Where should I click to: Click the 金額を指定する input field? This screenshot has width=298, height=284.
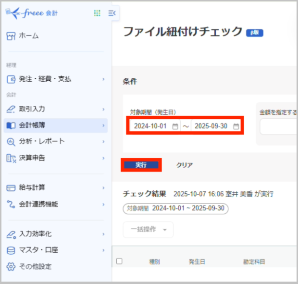tap(278, 126)
